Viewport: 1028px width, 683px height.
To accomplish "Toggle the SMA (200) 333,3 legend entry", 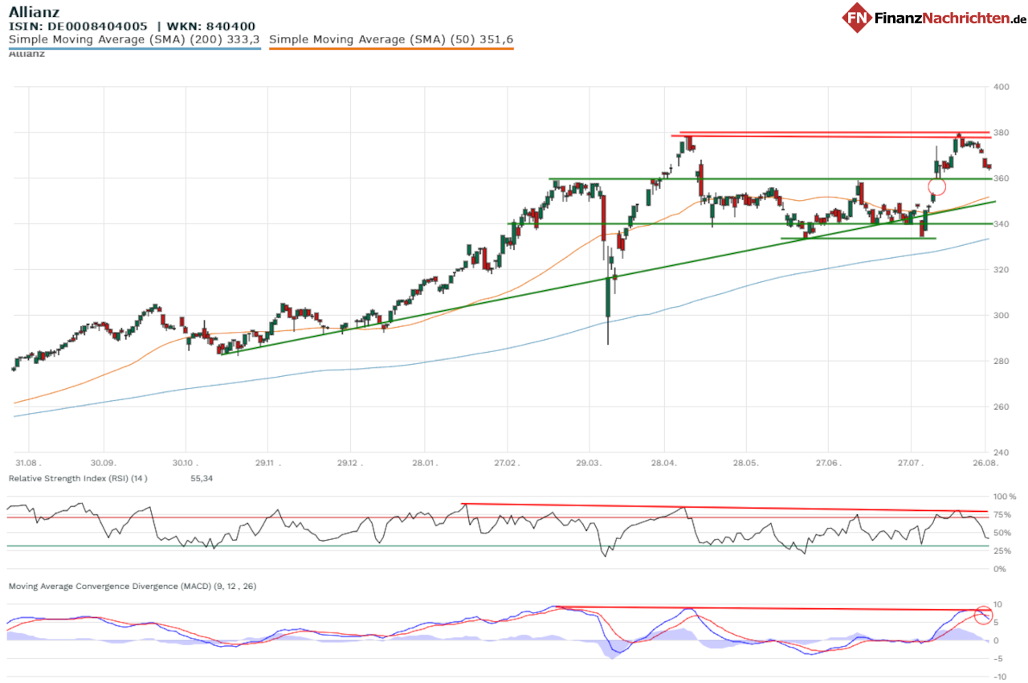I will pyautogui.click(x=134, y=39).
